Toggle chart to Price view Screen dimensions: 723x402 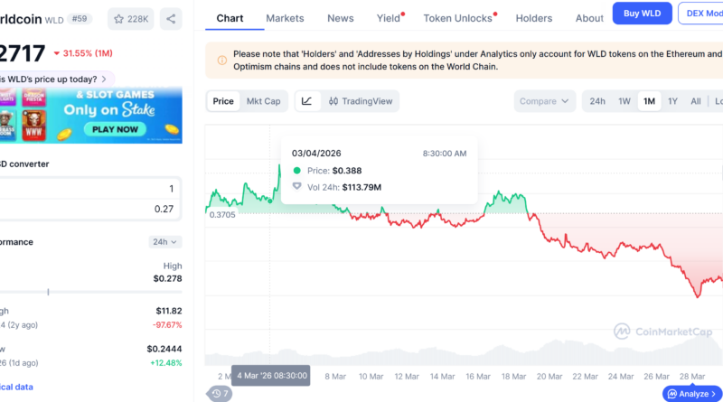click(223, 101)
